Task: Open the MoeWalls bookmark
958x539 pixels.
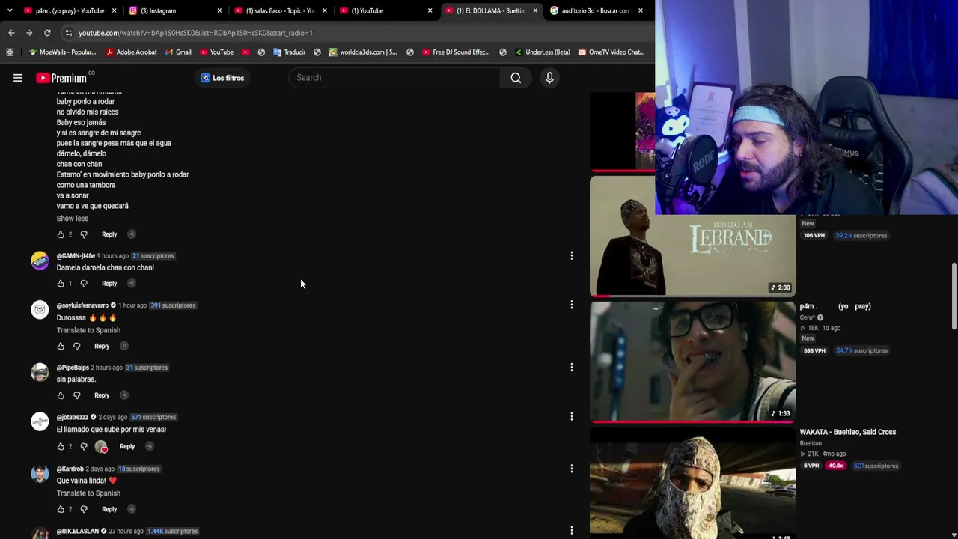Action: tap(62, 52)
